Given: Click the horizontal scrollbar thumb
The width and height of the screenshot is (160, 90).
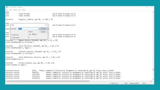Looking at the screenshot, I should tap(48, 81).
